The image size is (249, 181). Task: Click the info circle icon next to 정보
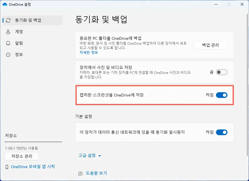[8, 55]
